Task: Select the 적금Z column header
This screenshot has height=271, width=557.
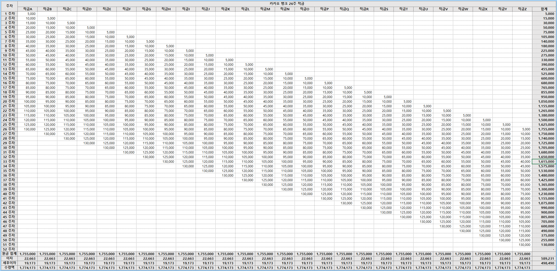Action: point(522,9)
